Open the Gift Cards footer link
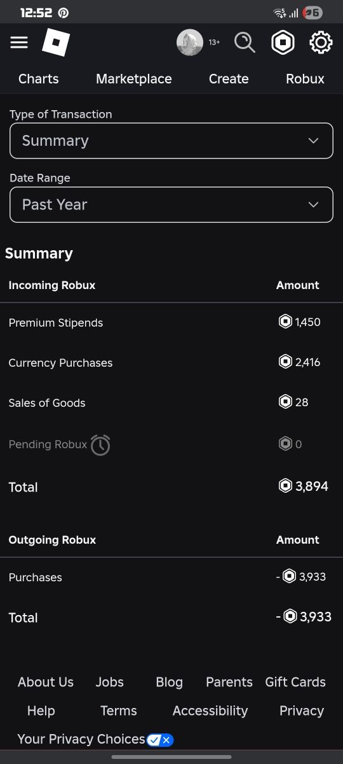 tap(295, 682)
